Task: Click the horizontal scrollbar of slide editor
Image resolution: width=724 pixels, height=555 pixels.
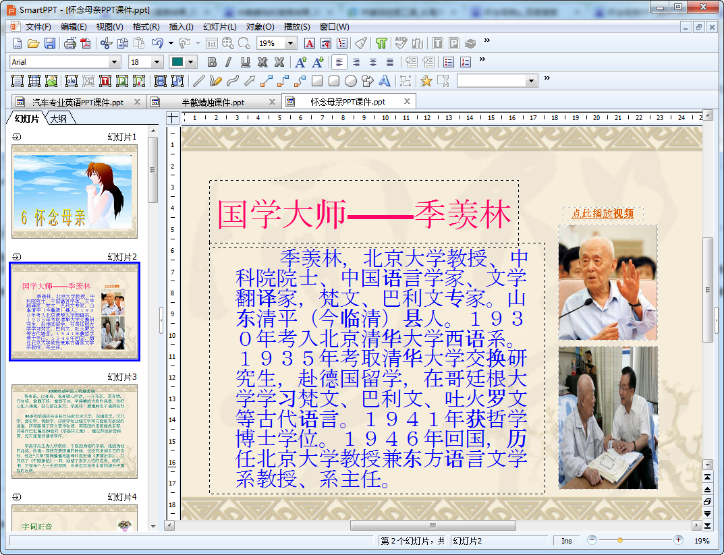Action: (x=433, y=525)
